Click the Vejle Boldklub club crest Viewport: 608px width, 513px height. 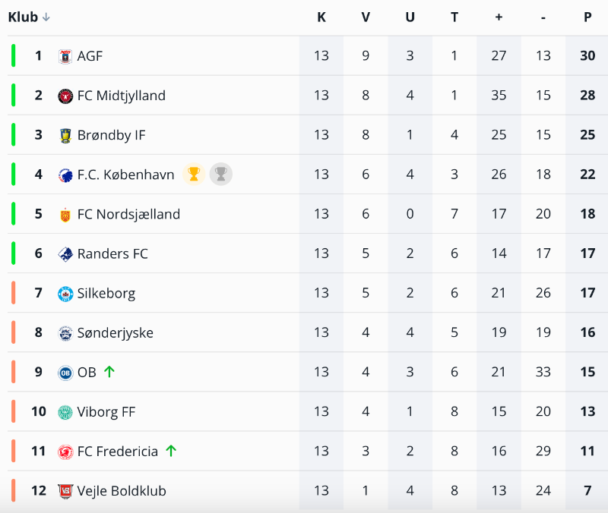tap(65, 490)
